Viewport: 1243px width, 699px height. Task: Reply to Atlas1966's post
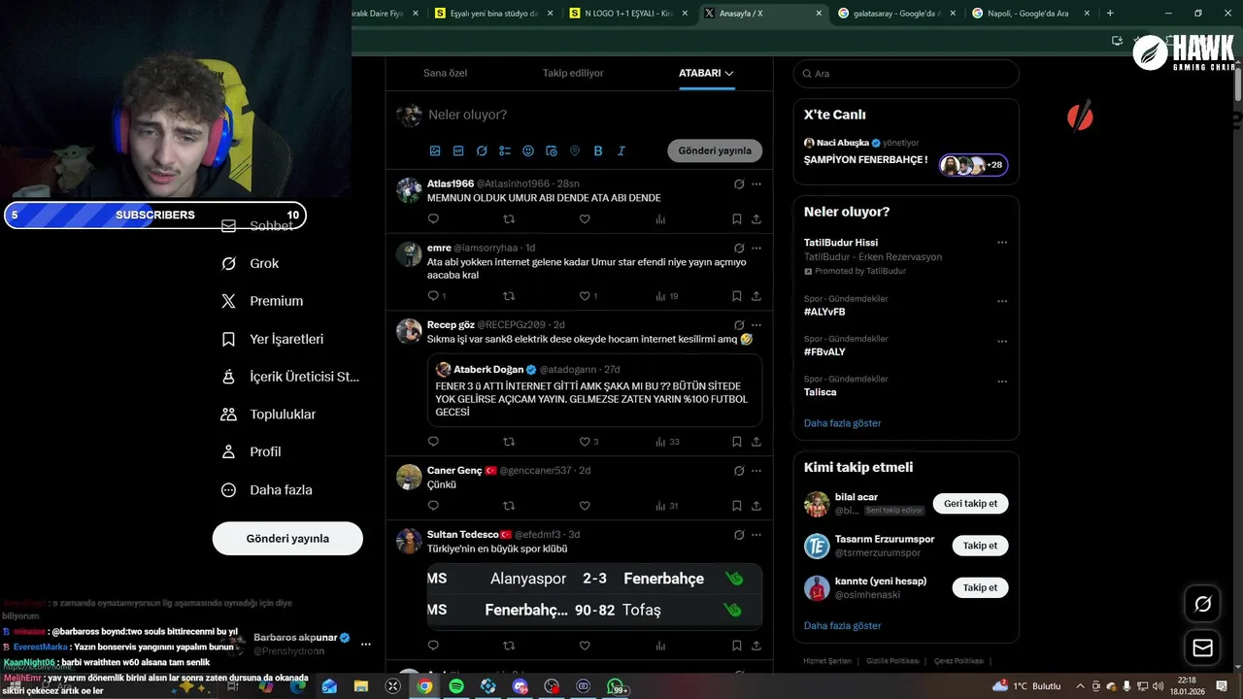433,219
